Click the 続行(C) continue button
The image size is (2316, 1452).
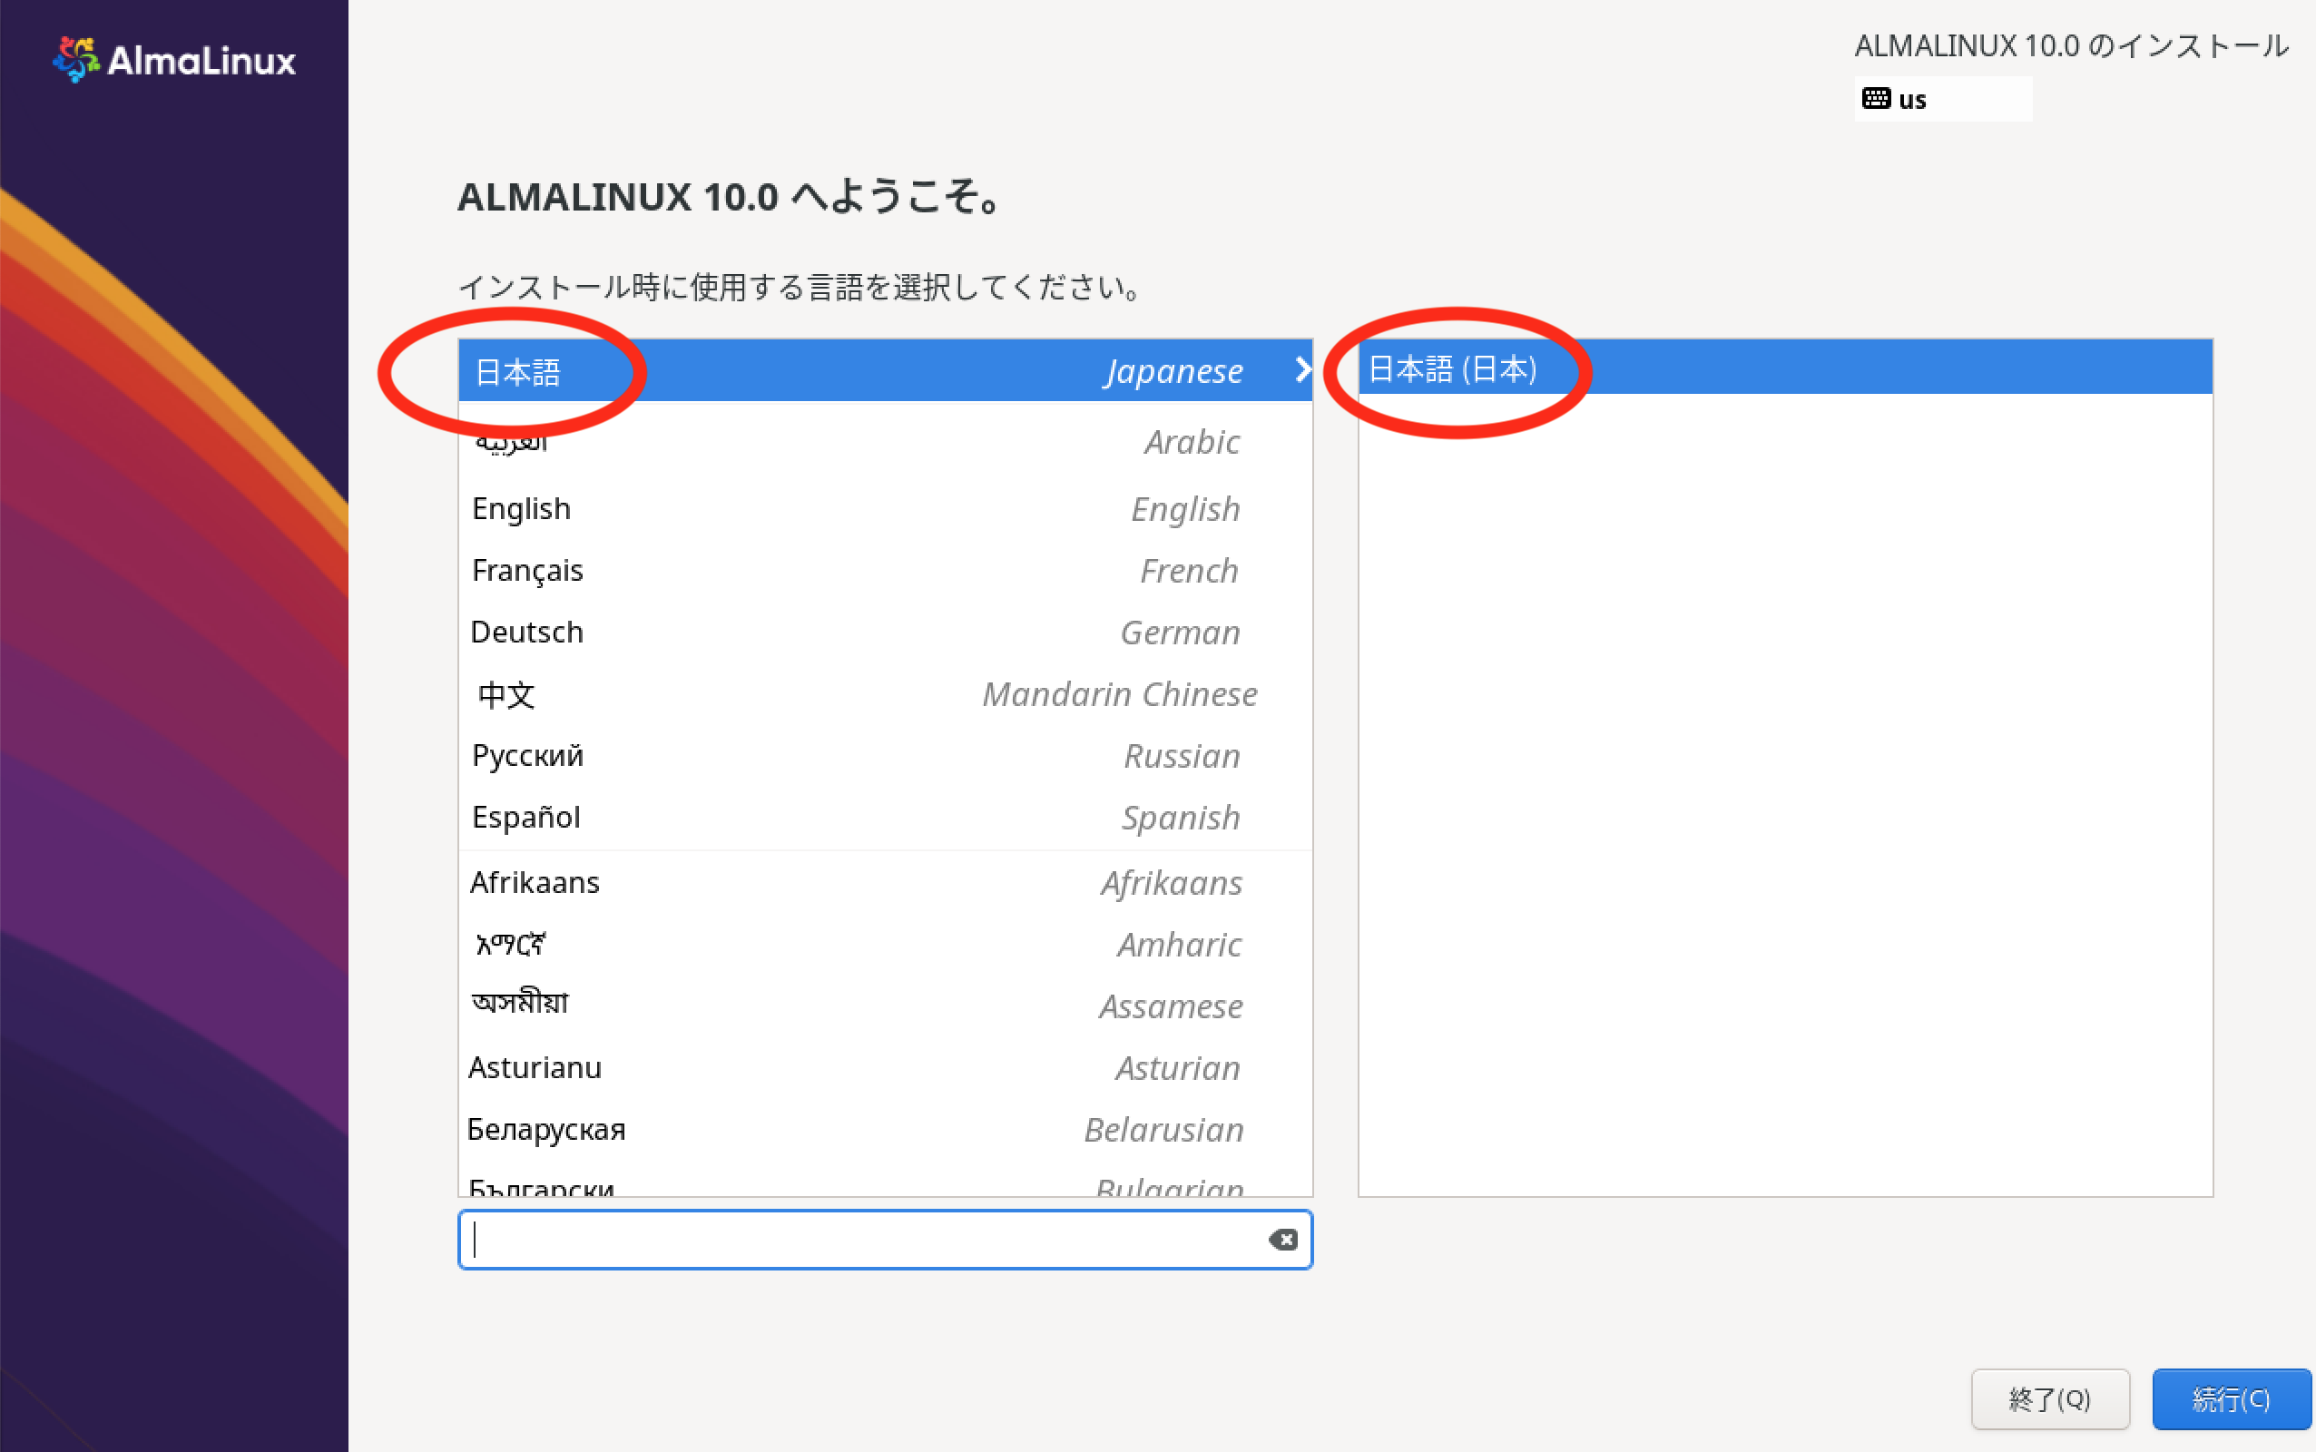(x=2232, y=1399)
